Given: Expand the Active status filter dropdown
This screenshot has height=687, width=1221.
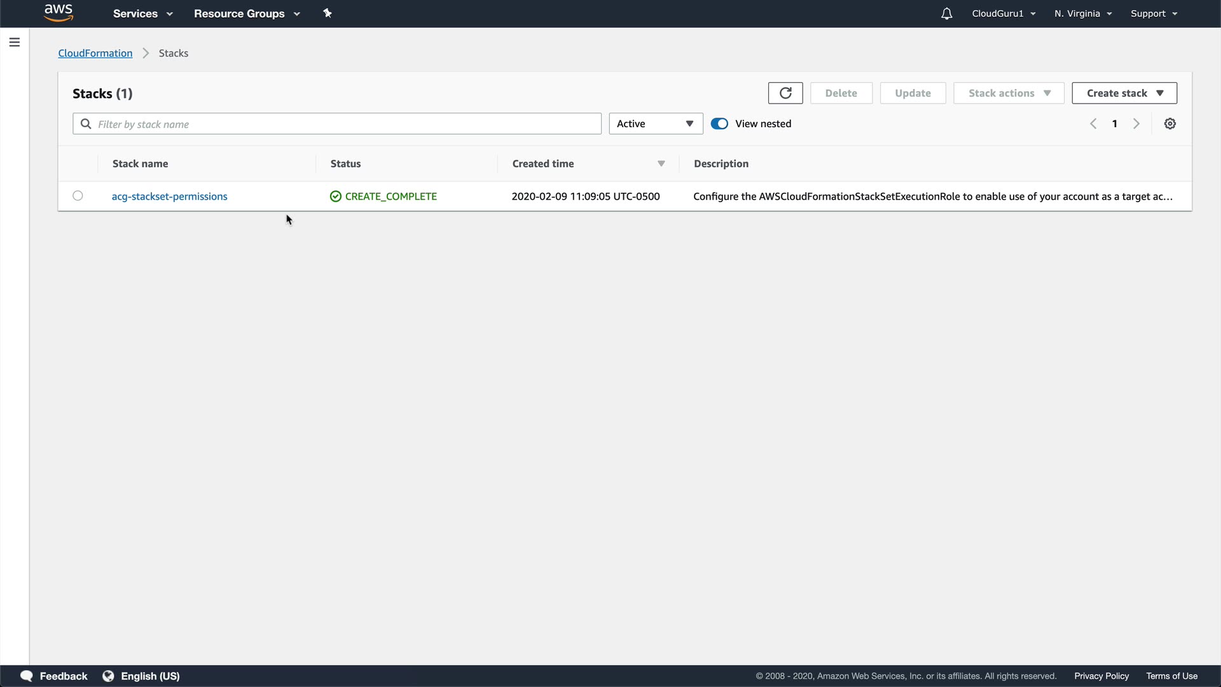Looking at the screenshot, I should [656, 124].
